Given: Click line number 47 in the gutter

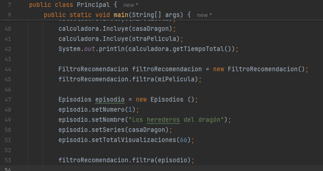Looking at the screenshot, I should pyautogui.click(x=8, y=100).
